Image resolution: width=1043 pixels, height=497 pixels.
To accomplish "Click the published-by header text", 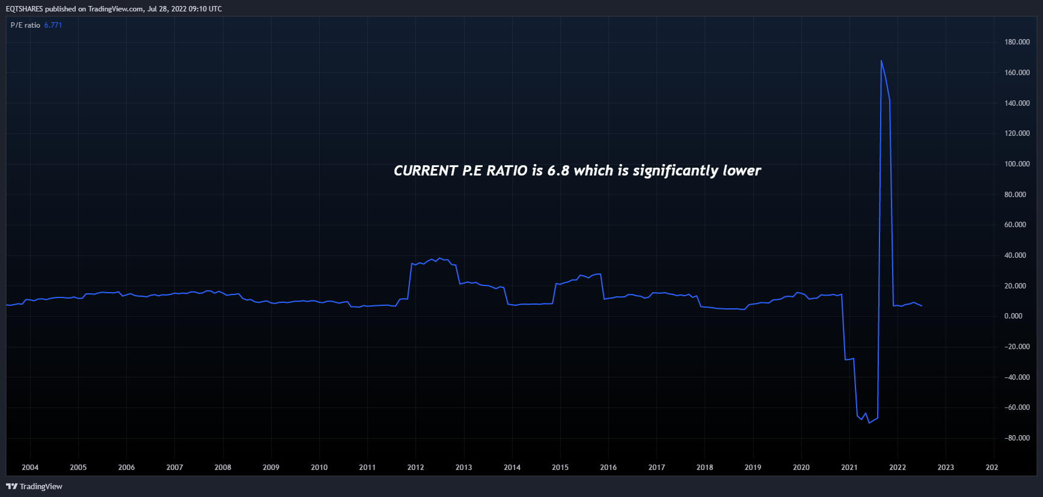I will [114, 8].
